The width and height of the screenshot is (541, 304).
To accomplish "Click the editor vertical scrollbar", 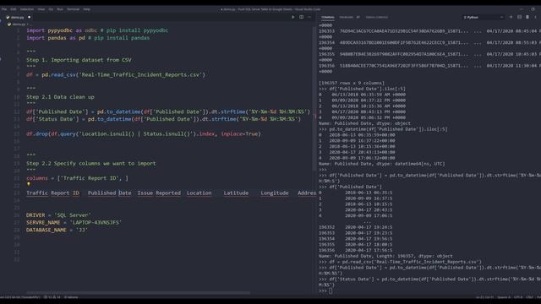I will point(314,98).
